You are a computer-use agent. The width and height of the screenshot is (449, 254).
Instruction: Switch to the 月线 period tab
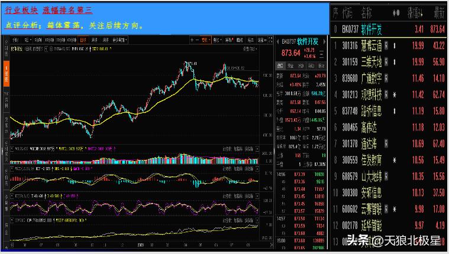pos(106,40)
